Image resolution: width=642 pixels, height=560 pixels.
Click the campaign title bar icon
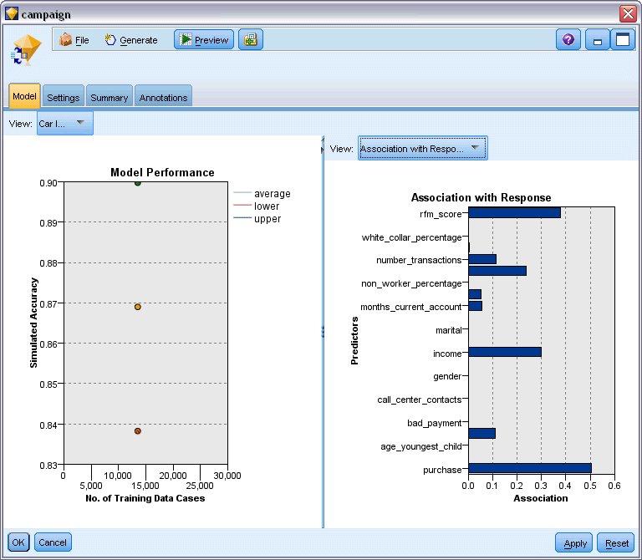[x=12, y=13]
